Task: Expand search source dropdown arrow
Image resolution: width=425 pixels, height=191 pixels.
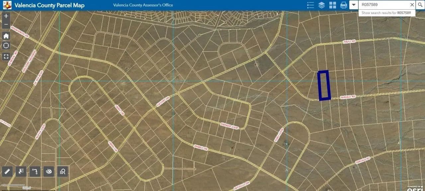Action: [354, 5]
